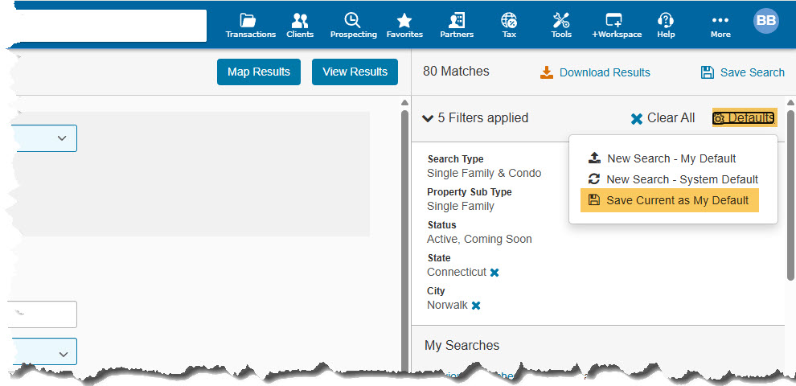Click the Single Family sub type value
Screen dimensions: 796x386
coord(461,206)
